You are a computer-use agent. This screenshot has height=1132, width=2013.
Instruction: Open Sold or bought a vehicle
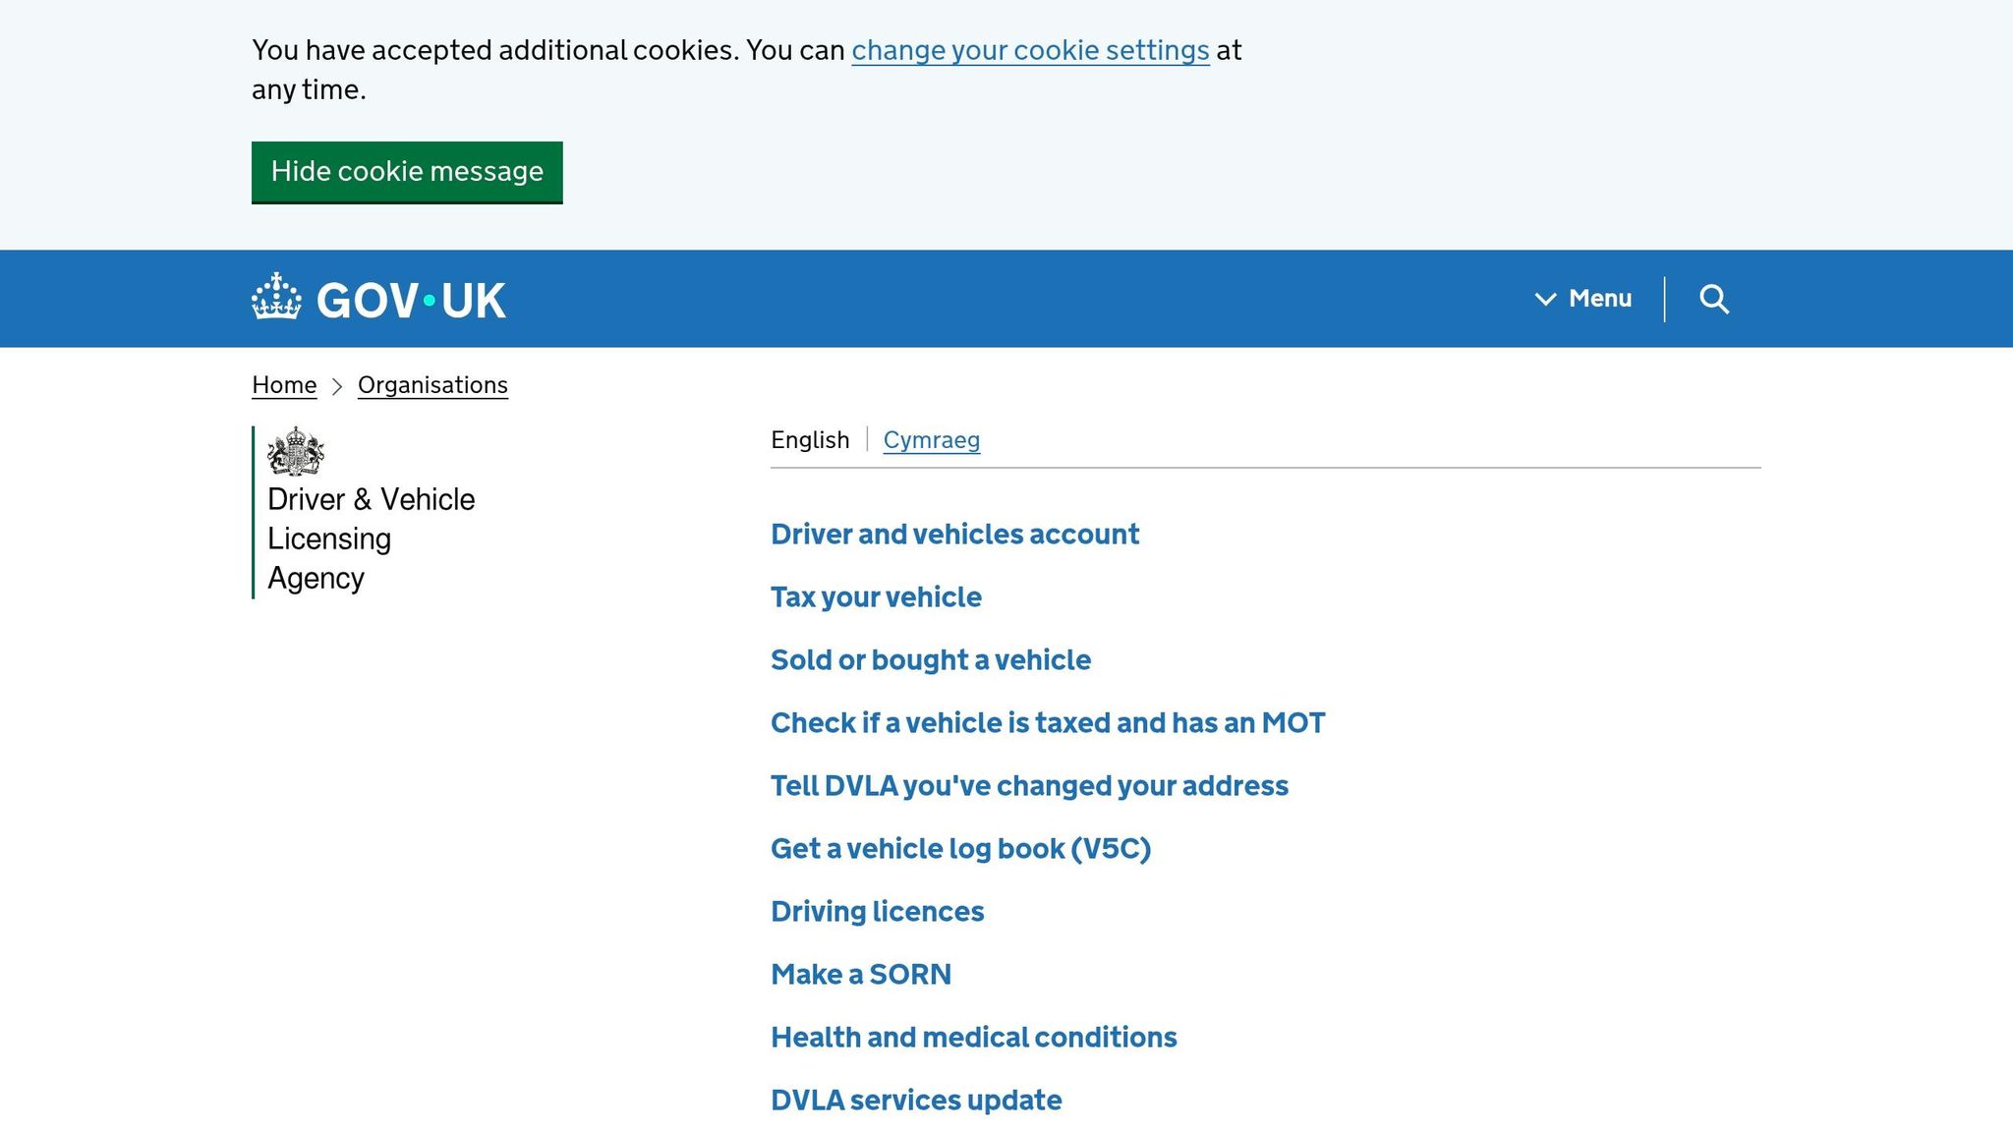930,659
